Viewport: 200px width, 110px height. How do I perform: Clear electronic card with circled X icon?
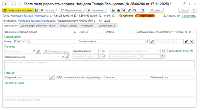click(192, 41)
